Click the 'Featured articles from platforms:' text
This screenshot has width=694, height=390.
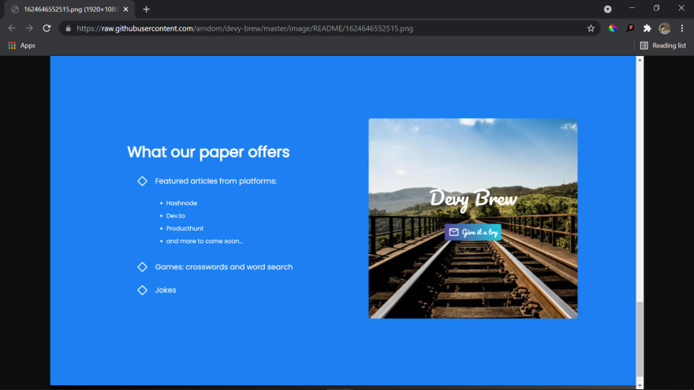[x=215, y=181]
